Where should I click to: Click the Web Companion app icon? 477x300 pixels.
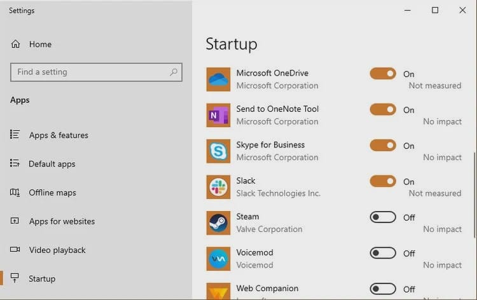[218, 291]
